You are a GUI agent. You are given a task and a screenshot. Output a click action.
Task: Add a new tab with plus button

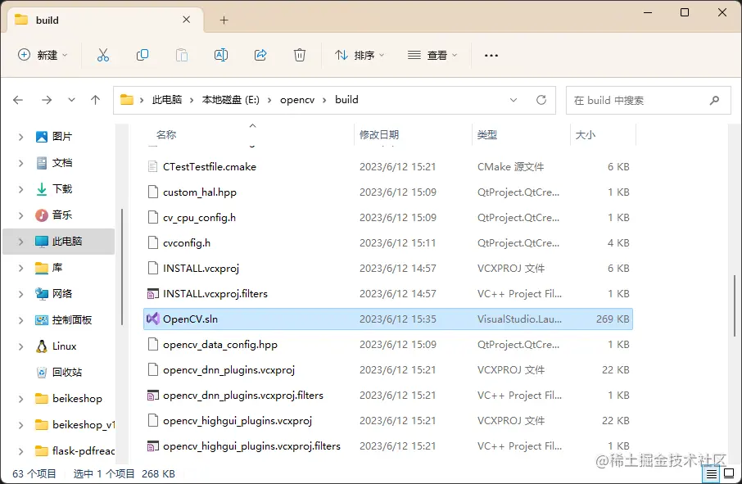(x=224, y=20)
